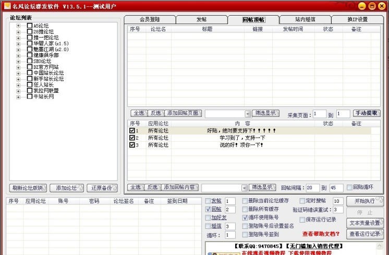Close the 名风论坛群发软件 window

(x=382, y=6)
